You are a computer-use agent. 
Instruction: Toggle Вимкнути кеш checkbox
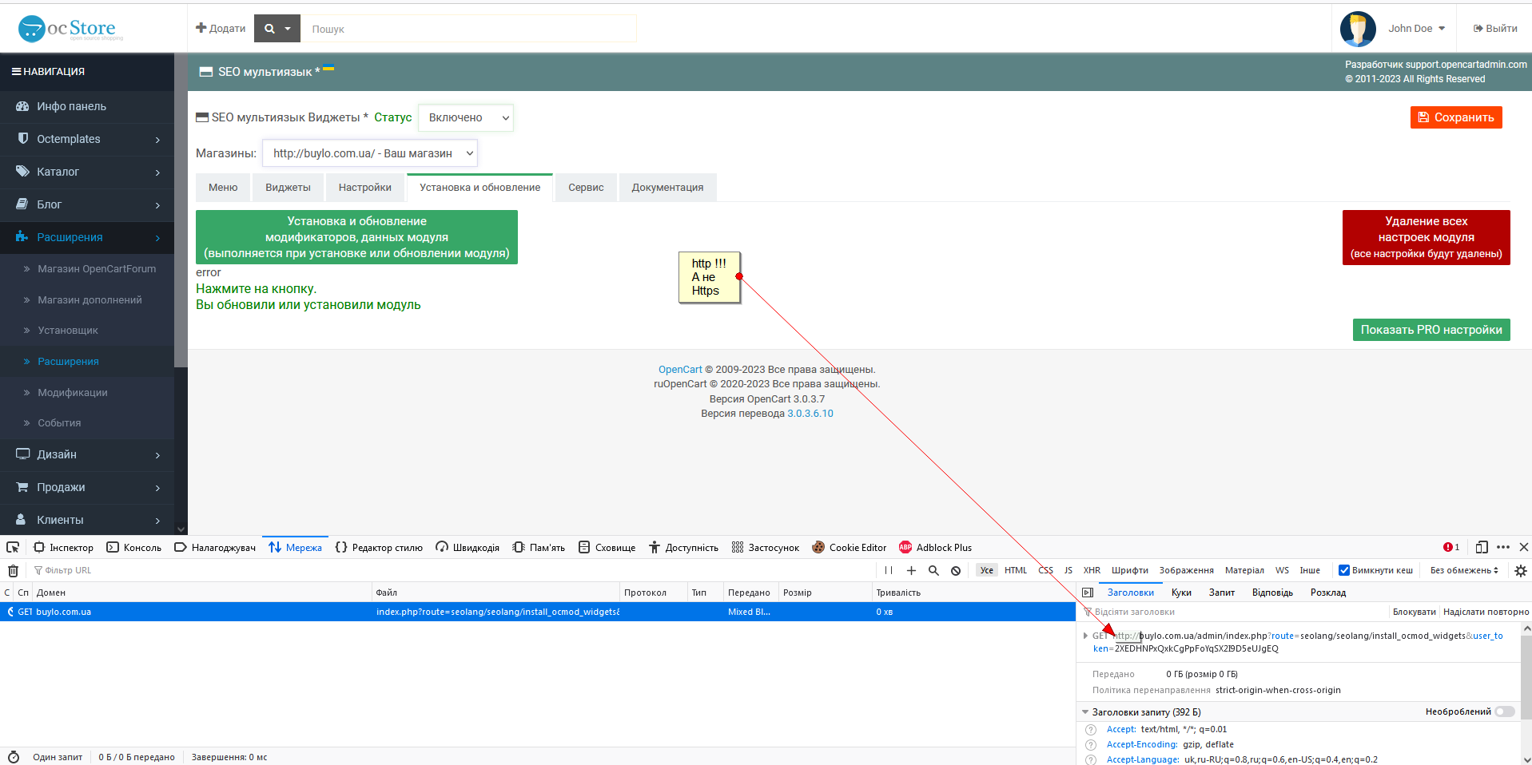(1344, 570)
